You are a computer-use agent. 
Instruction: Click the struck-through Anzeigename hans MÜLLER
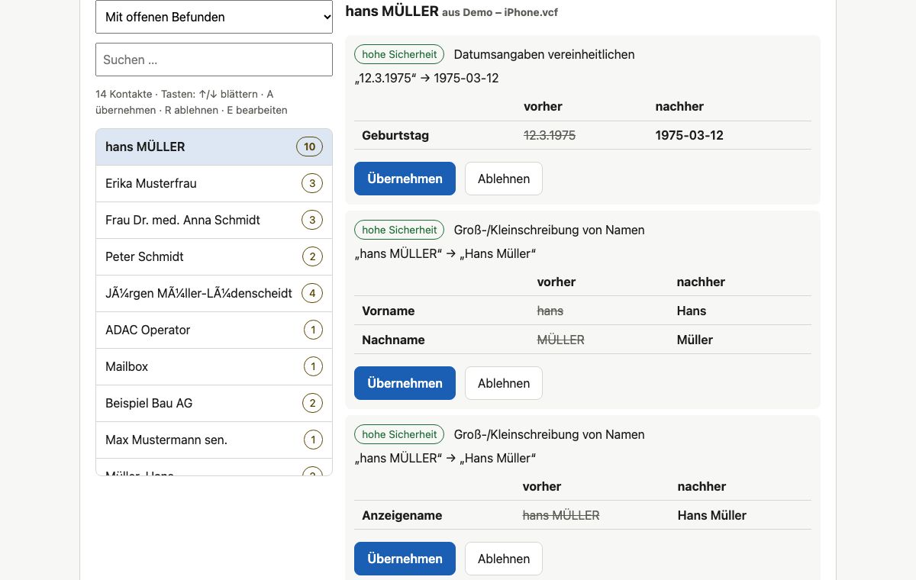561,515
